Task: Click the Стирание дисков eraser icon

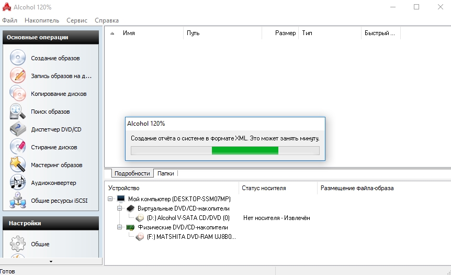Action: pyautogui.click(x=18, y=147)
